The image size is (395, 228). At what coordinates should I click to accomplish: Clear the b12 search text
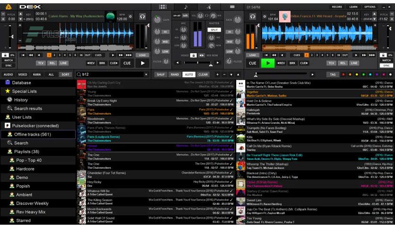click(x=146, y=74)
